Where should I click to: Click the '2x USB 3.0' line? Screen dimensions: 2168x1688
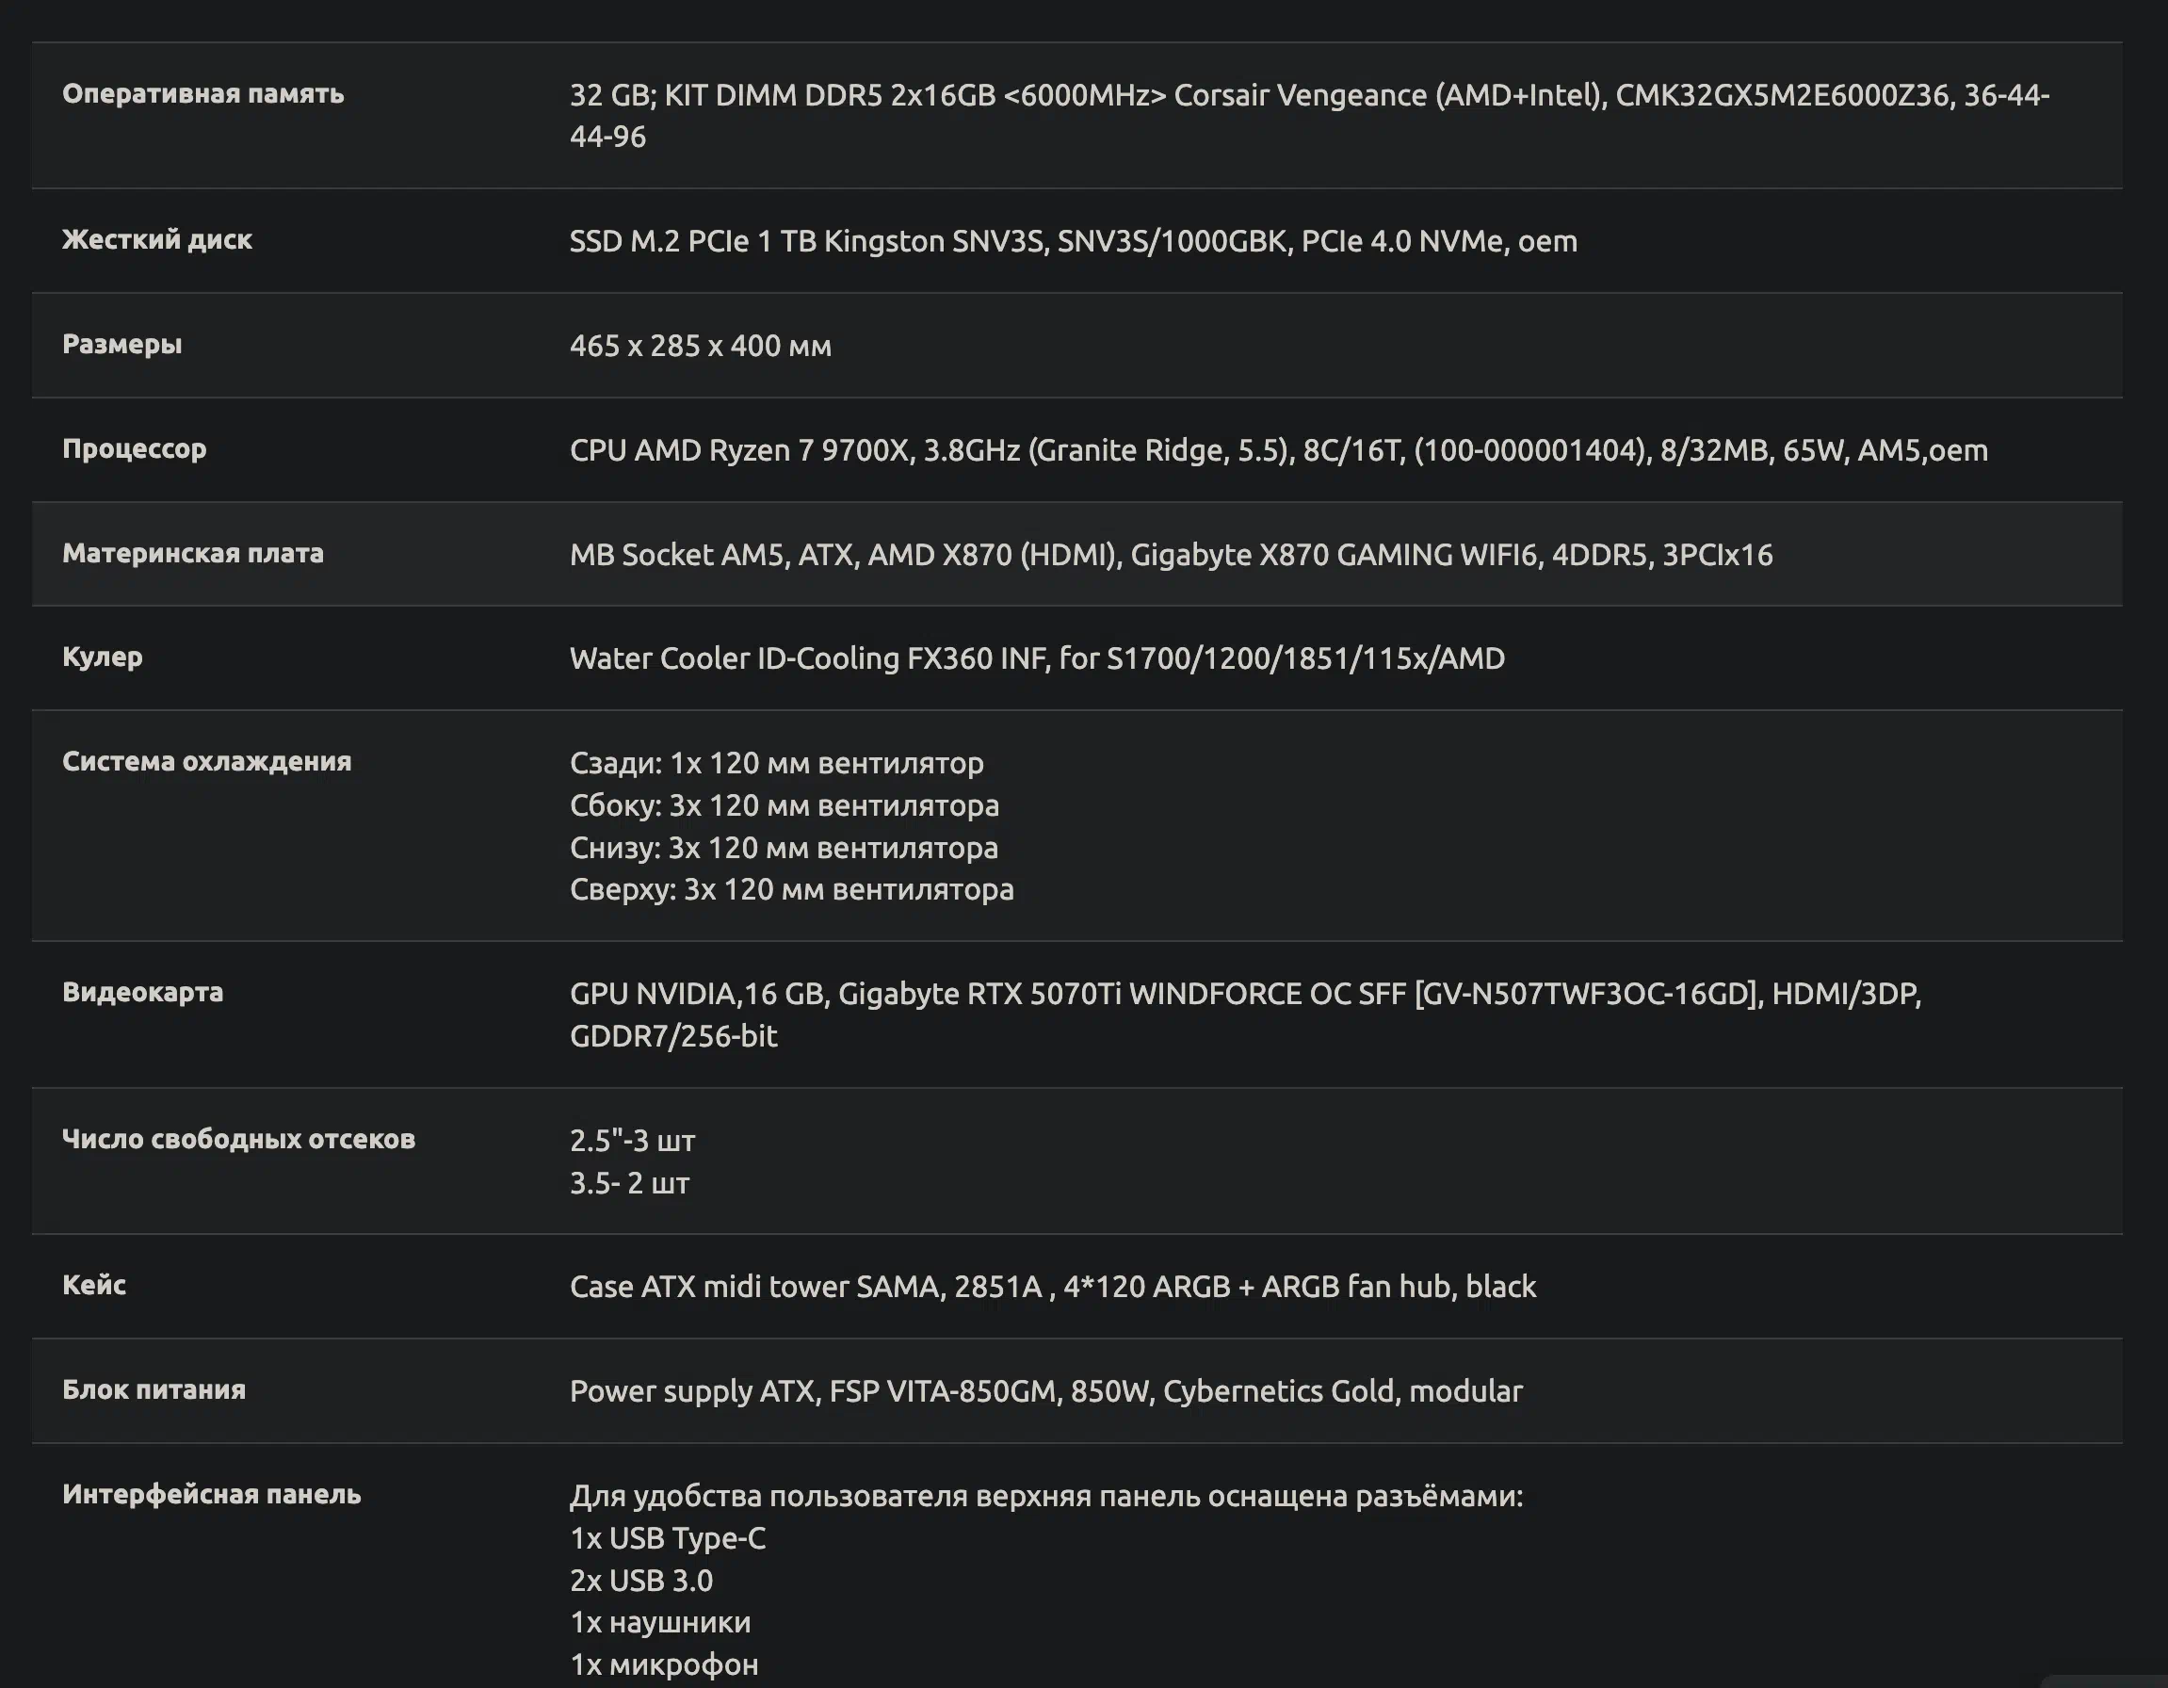pyautogui.click(x=641, y=1580)
